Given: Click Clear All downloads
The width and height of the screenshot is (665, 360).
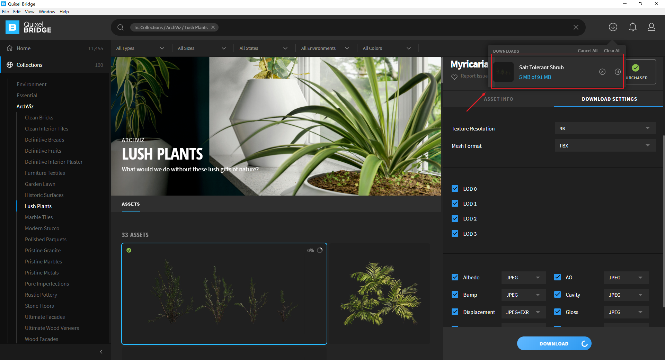Looking at the screenshot, I should [612, 51].
